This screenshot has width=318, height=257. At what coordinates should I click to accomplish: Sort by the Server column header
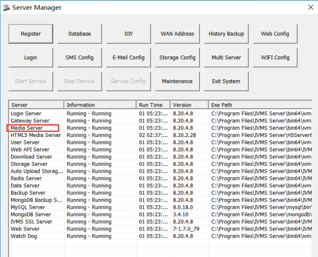pyautogui.click(x=36, y=105)
